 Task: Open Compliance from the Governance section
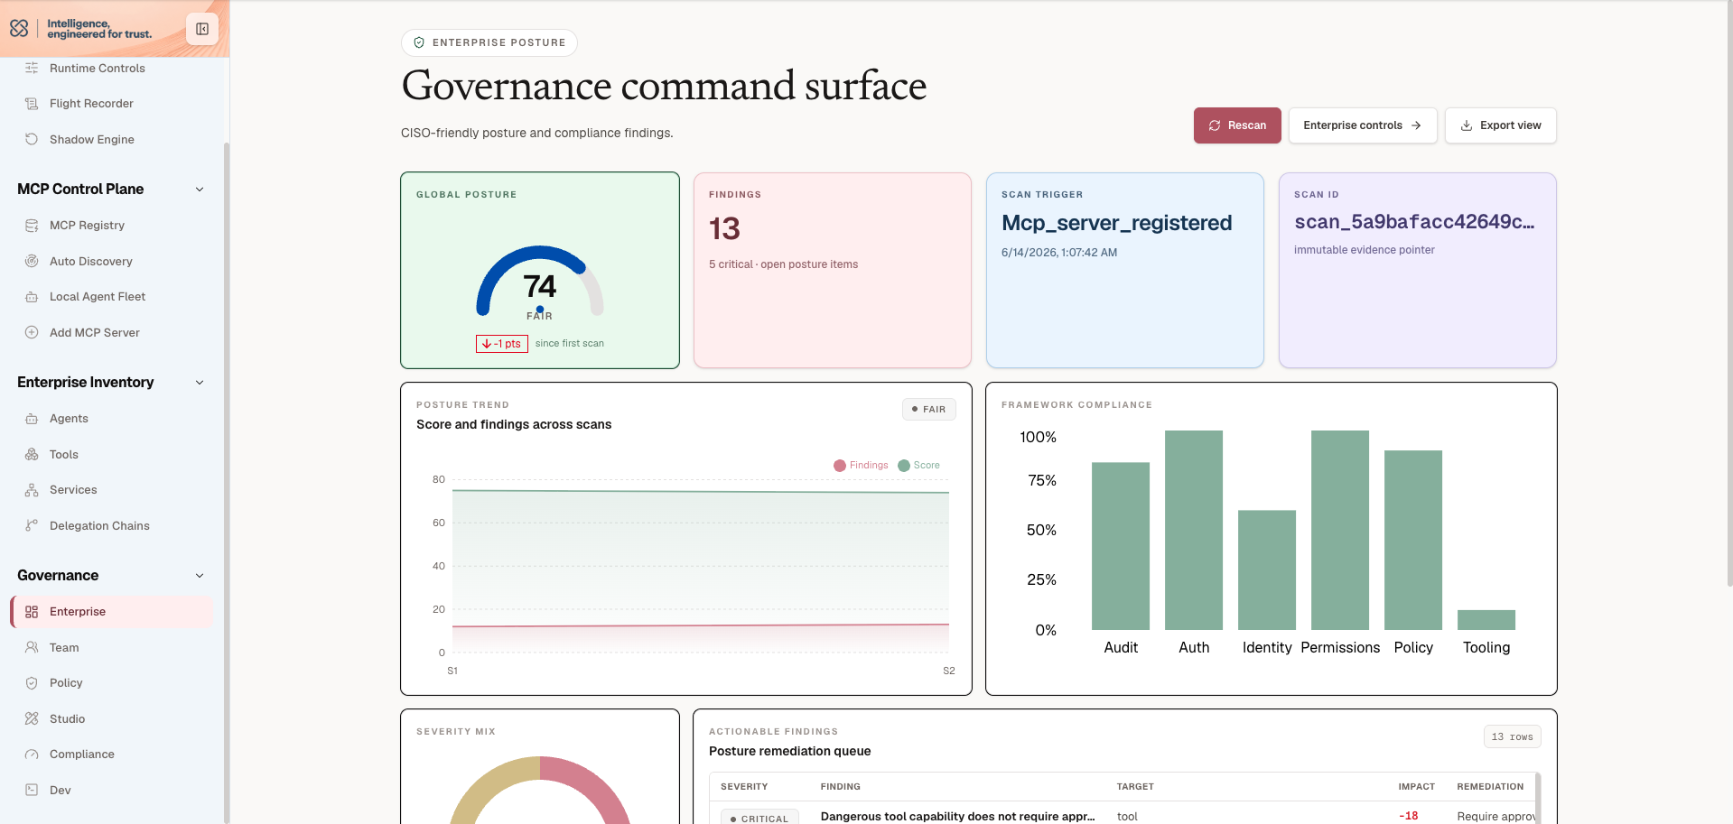(81, 755)
